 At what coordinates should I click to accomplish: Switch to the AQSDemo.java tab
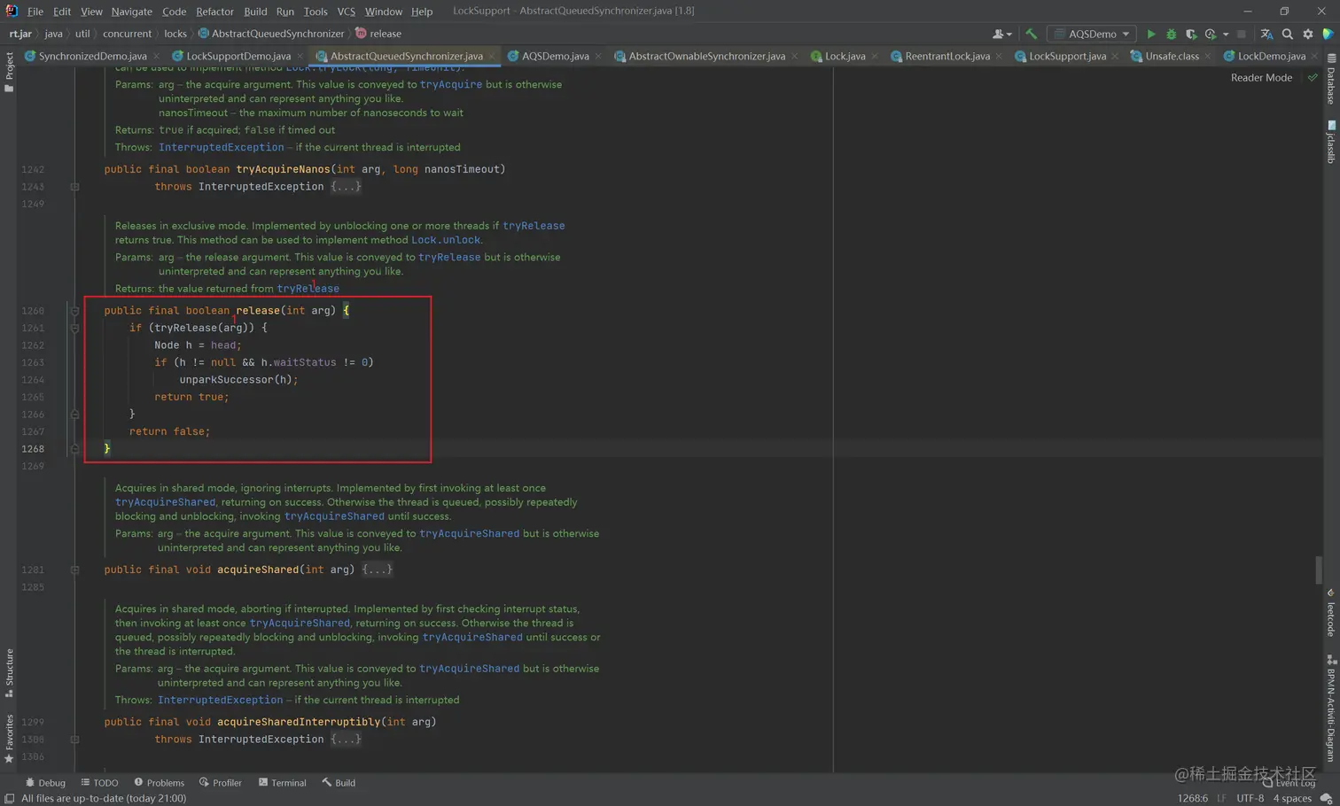tap(555, 56)
